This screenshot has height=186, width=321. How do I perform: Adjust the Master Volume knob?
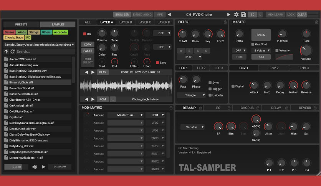point(306,51)
